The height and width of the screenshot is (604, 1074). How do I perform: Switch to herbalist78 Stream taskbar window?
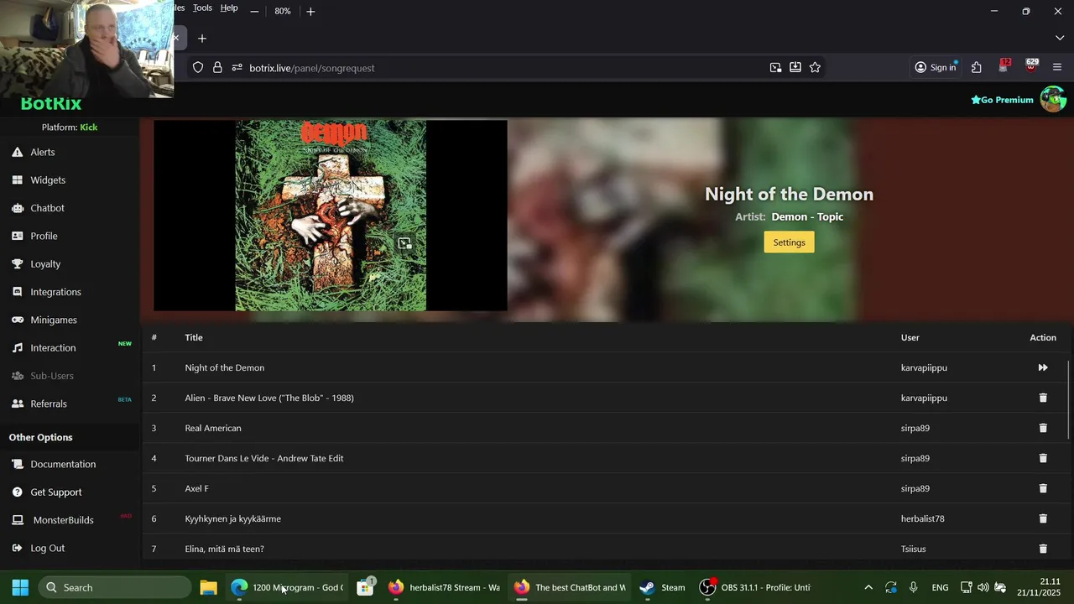click(444, 587)
